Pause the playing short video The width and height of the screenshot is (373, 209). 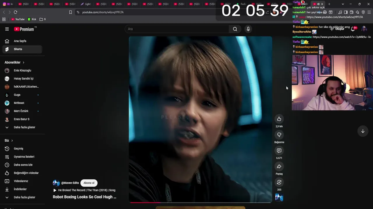pyautogui.click(x=200, y=119)
